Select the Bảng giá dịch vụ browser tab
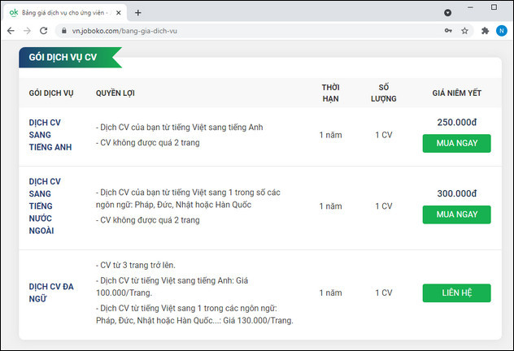514x351 pixels. pyautogui.click(x=65, y=13)
